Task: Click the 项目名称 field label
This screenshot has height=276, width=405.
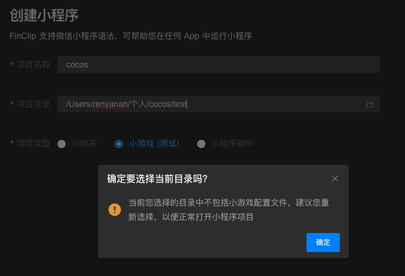Action: pyautogui.click(x=33, y=65)
